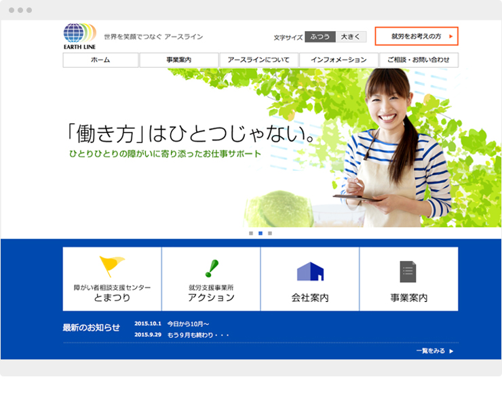Click the blue building 会社案内 icon
Image resolution: width=502 pixels, height=394 pixels.
[x=310, y=271]
